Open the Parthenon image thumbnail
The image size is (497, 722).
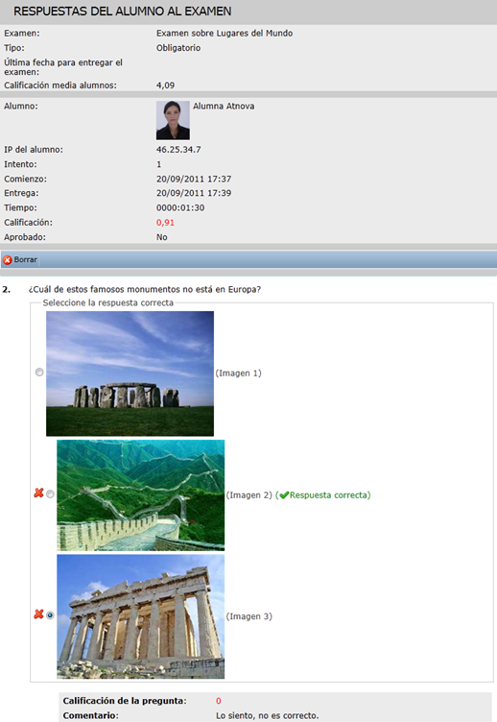click(x=140, y=616)
